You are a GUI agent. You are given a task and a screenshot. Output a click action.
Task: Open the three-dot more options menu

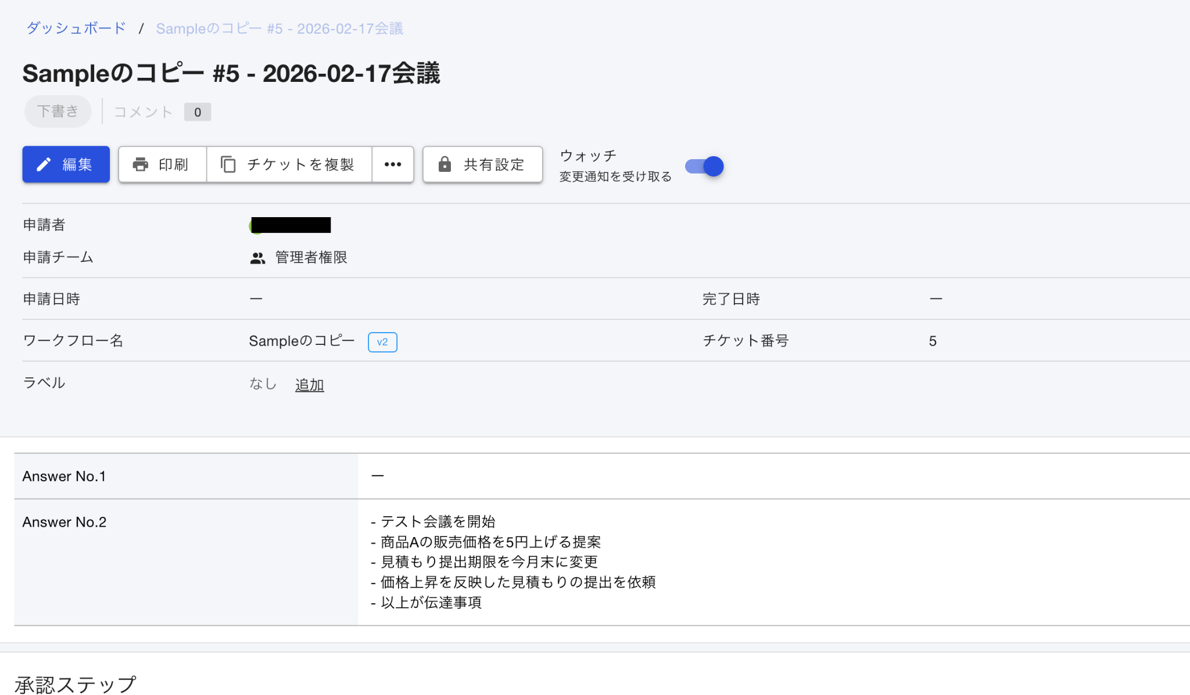click(393, 165)
